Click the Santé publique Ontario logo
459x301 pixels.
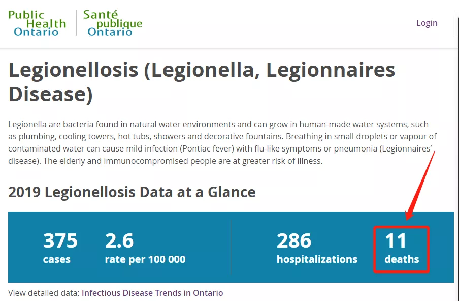(113, 23)
